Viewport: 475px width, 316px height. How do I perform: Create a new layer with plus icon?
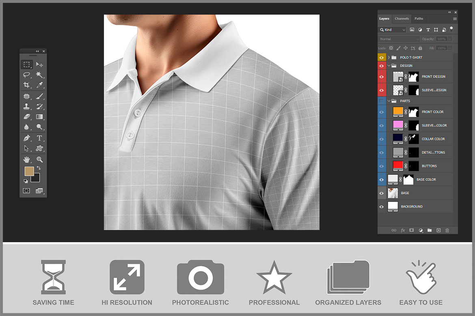coord(438,230)
